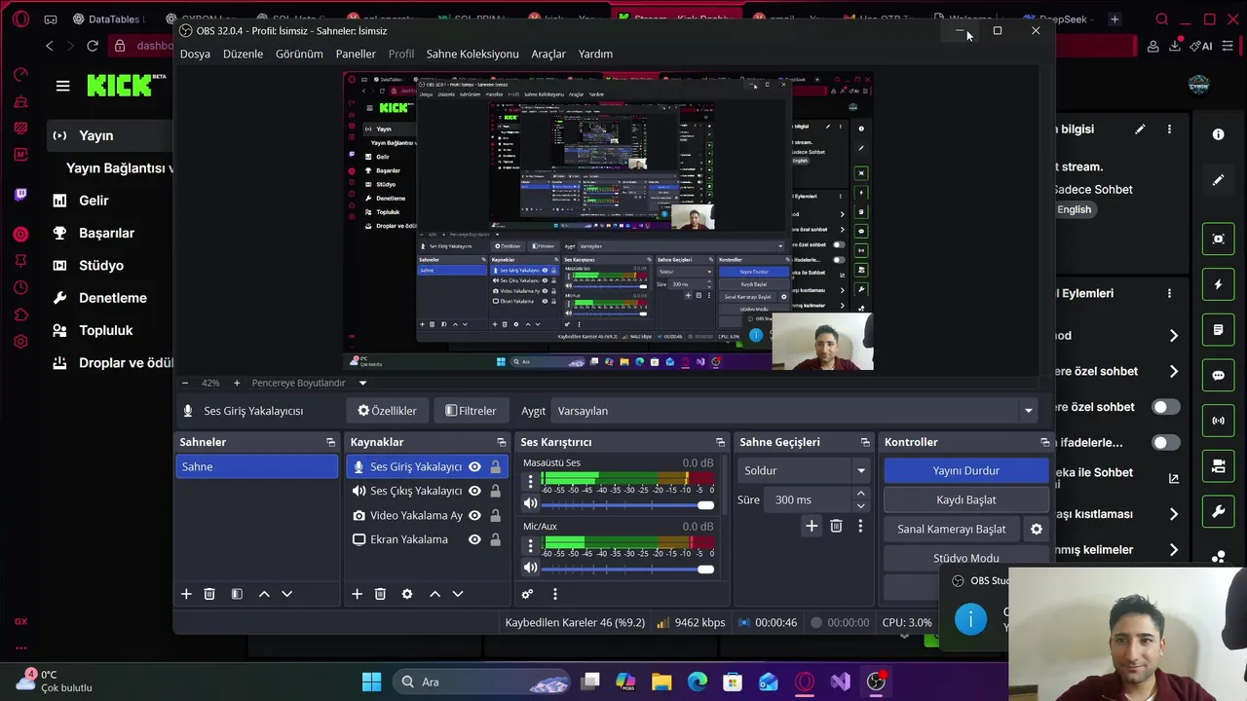This screenshot has width=1247, height=701.
Task: Toggle visibility of Ses Çıkış Yakalayıcı source
Action: click(x=474, y=491)
